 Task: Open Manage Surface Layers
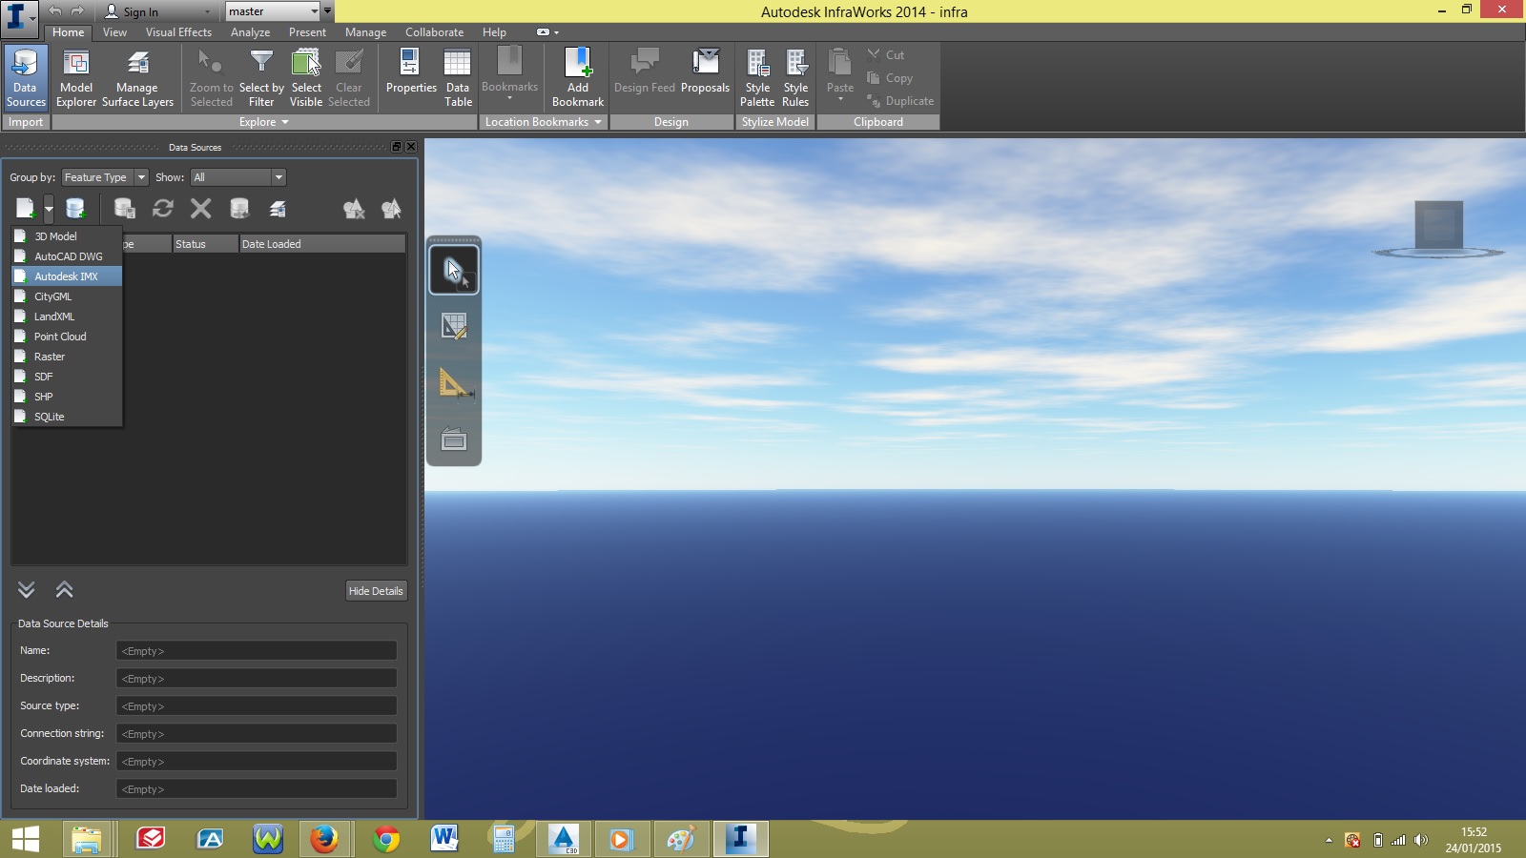pos(137,77)
